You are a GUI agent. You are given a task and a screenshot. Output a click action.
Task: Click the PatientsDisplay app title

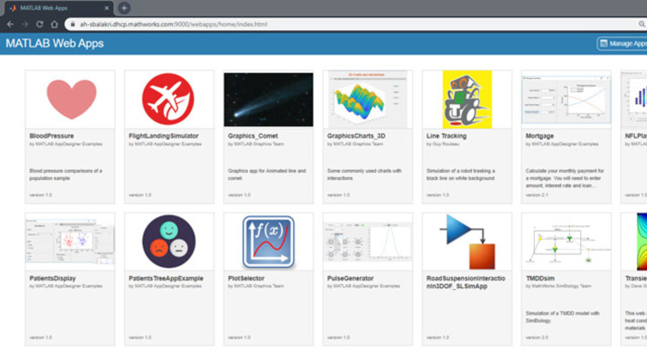click(53, 278)
